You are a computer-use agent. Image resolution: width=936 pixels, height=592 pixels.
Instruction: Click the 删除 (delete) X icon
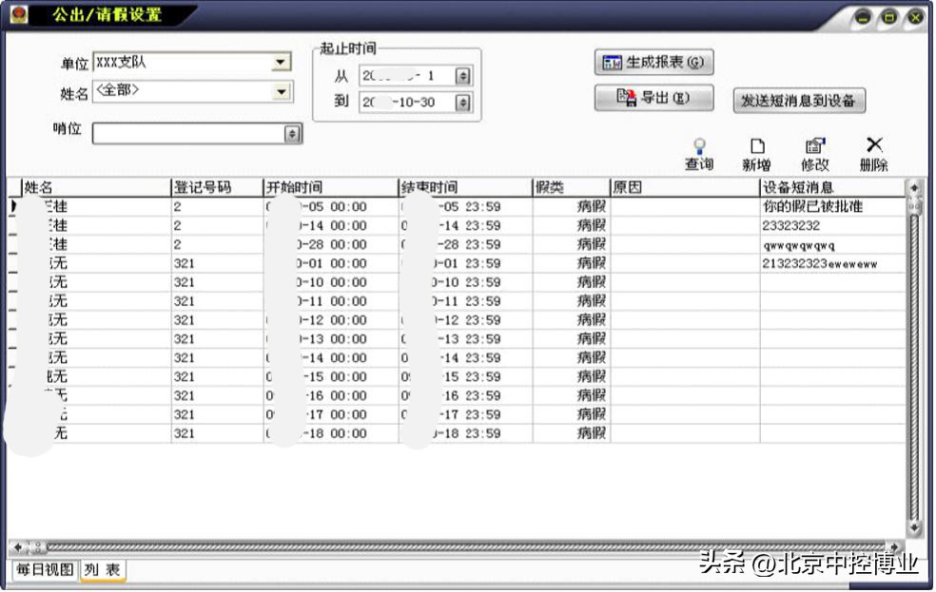tap(874, 144)
